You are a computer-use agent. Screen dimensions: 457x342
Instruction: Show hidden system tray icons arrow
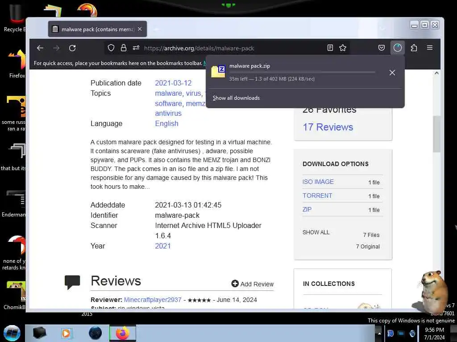click(x=379, y=333)
